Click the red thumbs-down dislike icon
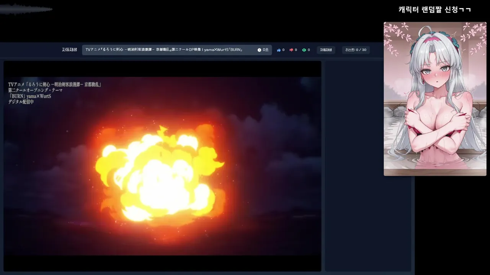 [x=291, y=50]
